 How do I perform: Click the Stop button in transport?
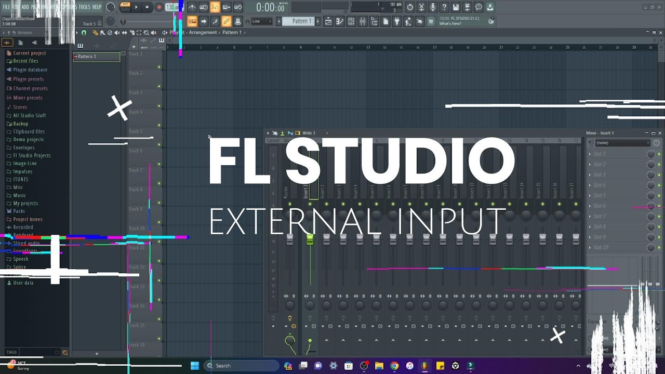click(148, 7)
